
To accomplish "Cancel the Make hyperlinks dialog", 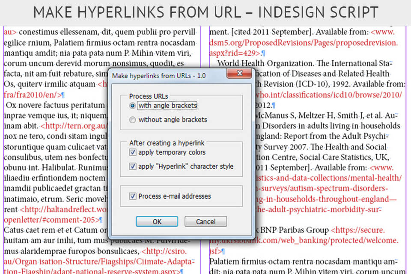I will (205, 221).
